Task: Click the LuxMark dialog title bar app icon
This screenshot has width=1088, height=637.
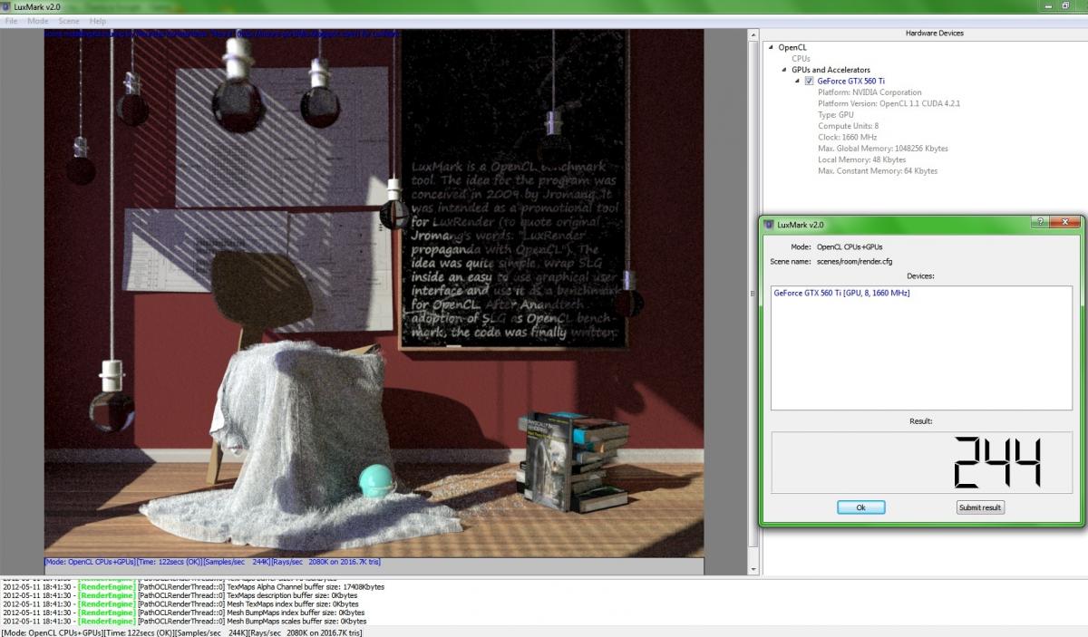Action: click(x=770, y=225)
